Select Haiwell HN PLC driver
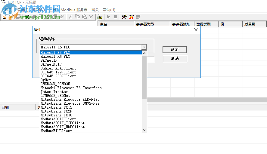267x154 pixels. tap(91, 57)
